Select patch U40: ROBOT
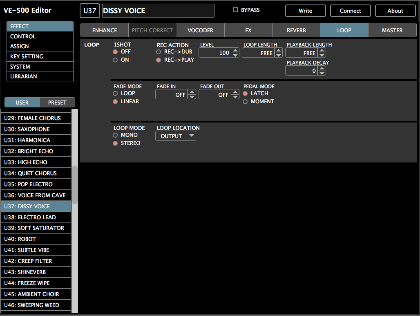The height and width of the screenshot is (316, 420). [36, 239]
